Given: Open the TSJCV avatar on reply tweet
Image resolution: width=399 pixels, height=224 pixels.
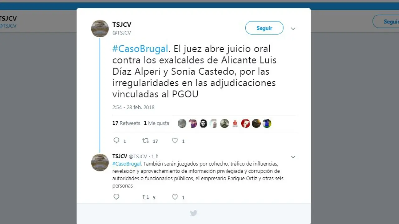Looking at the screenshot, I should coord(100,162).
